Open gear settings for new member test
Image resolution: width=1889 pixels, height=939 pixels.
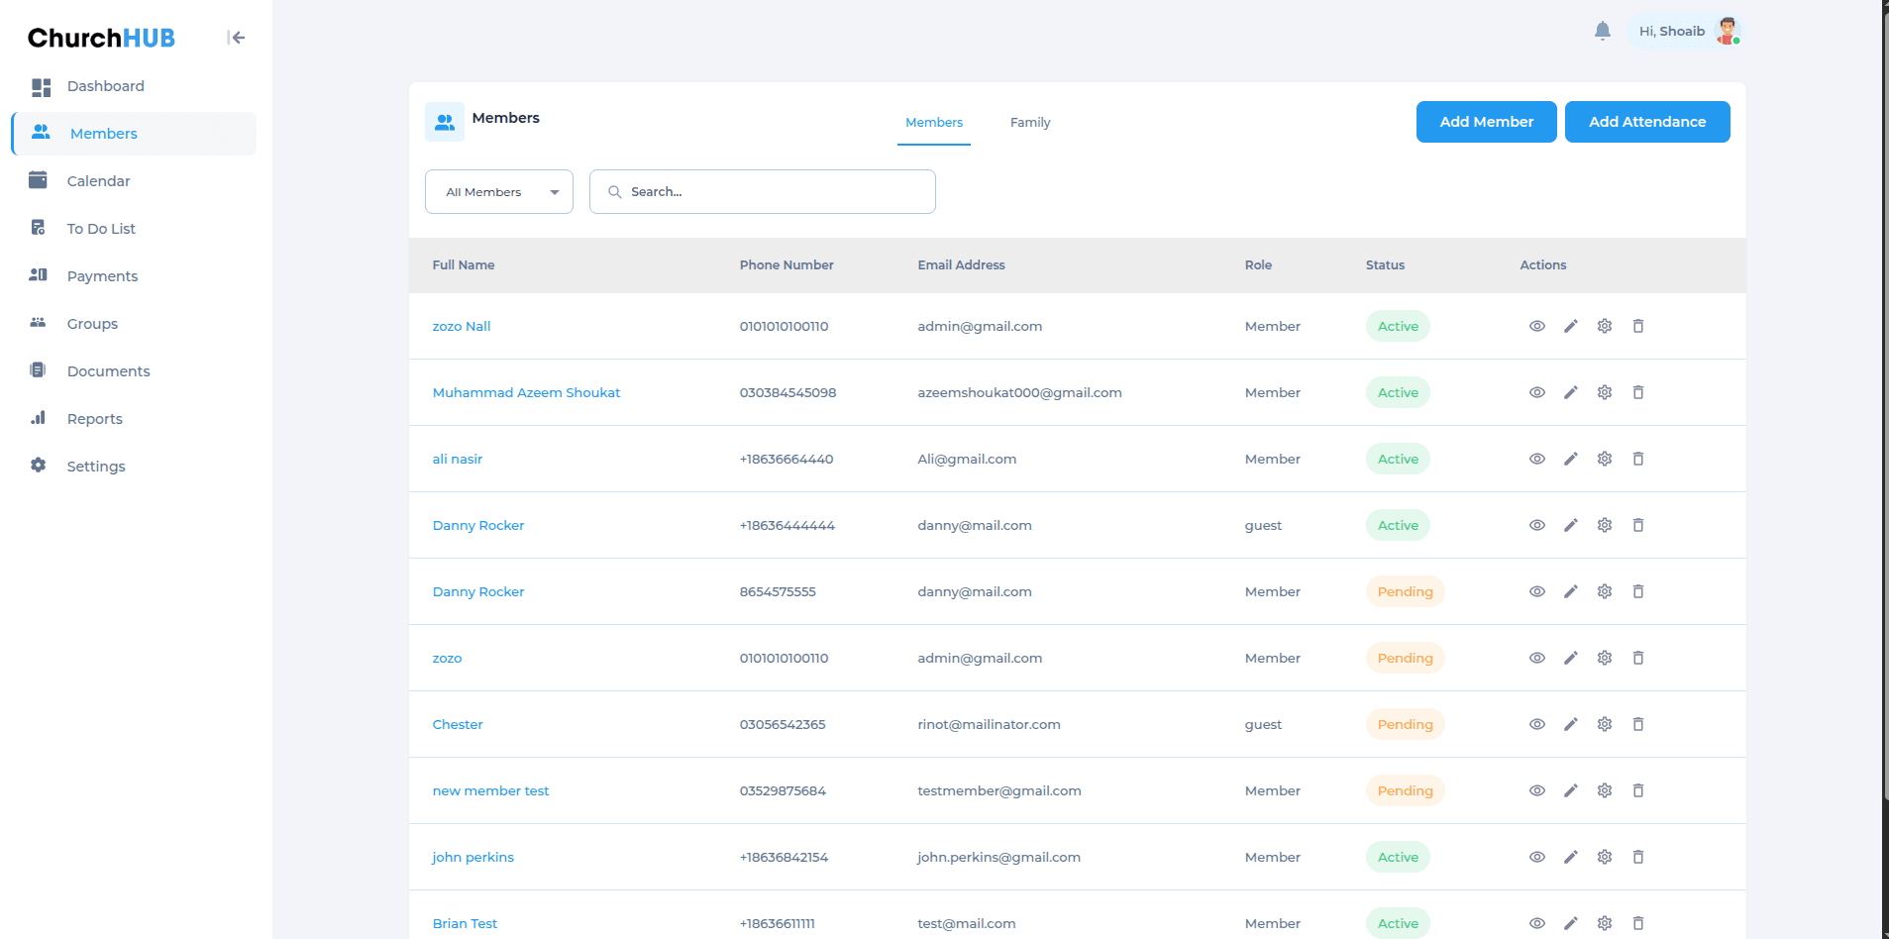pos(1604,790)
